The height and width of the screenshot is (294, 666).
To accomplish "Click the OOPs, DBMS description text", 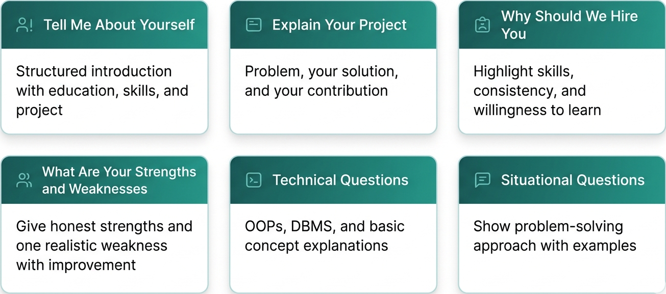I will [325, 236].
